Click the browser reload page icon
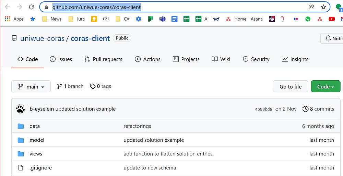 [x=32, y=7]
